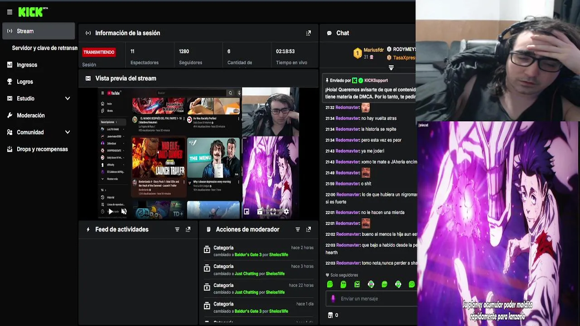Click the TRANSMITIENDO status badge

(x=99, y=52)
